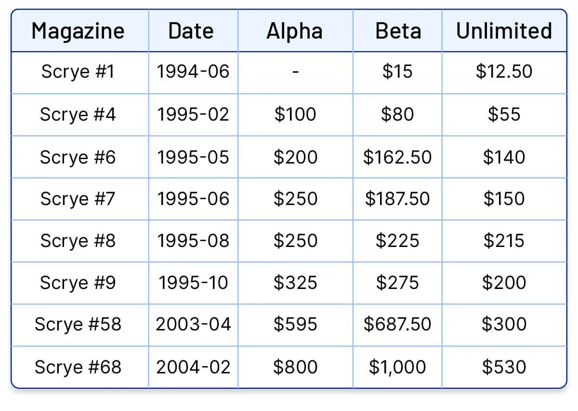Select the $325 Alpha price

tap(295, 283)
